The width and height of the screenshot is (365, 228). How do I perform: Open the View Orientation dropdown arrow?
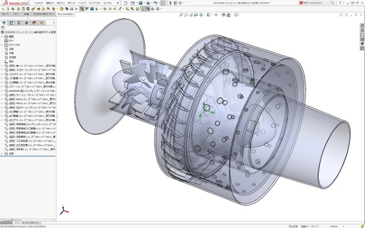click(x=204, y=15)
